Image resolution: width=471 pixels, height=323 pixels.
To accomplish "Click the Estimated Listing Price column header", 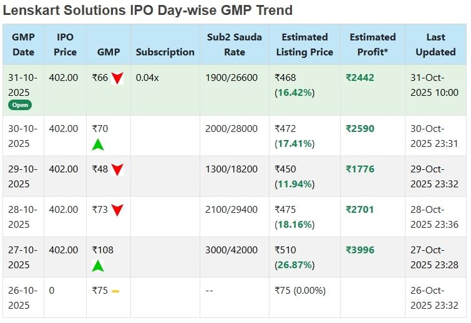I will click(x=304, y=44).
